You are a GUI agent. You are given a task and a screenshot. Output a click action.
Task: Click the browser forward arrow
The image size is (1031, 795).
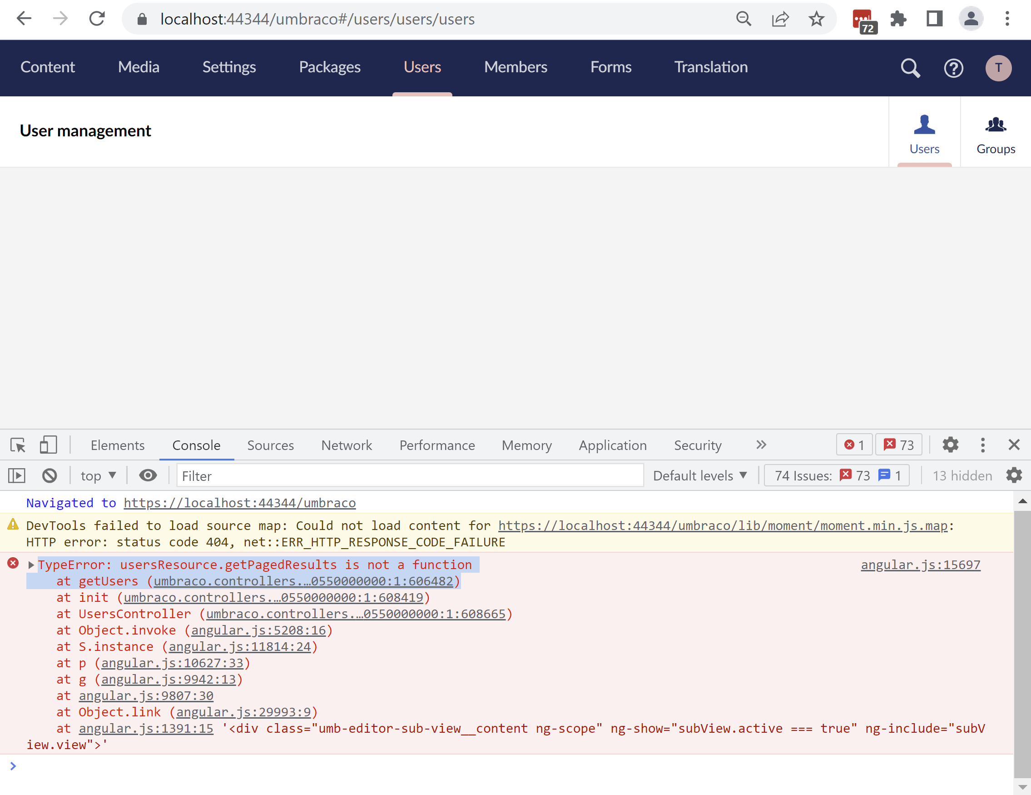pyautogui.click(x=60, y=19)
